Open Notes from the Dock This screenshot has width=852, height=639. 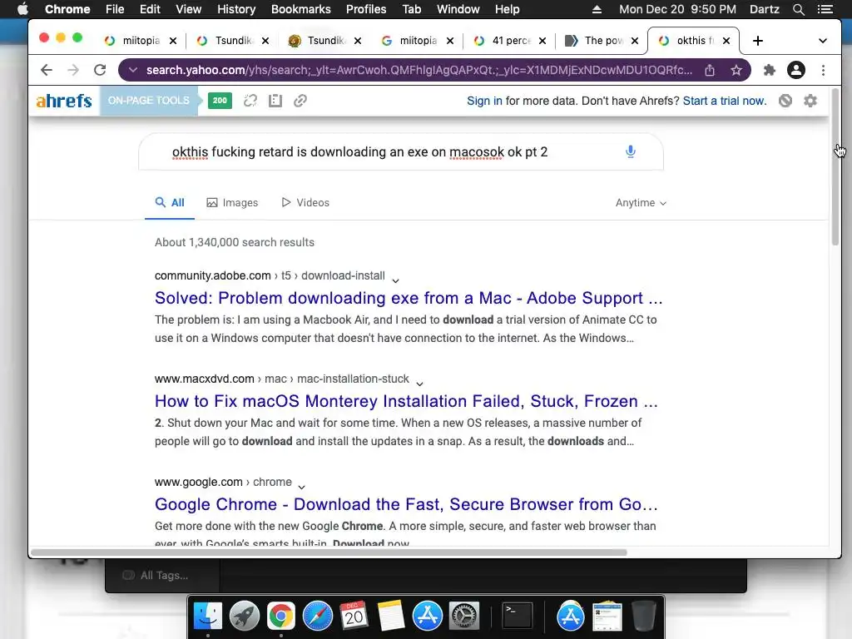(x=391, y=617)
